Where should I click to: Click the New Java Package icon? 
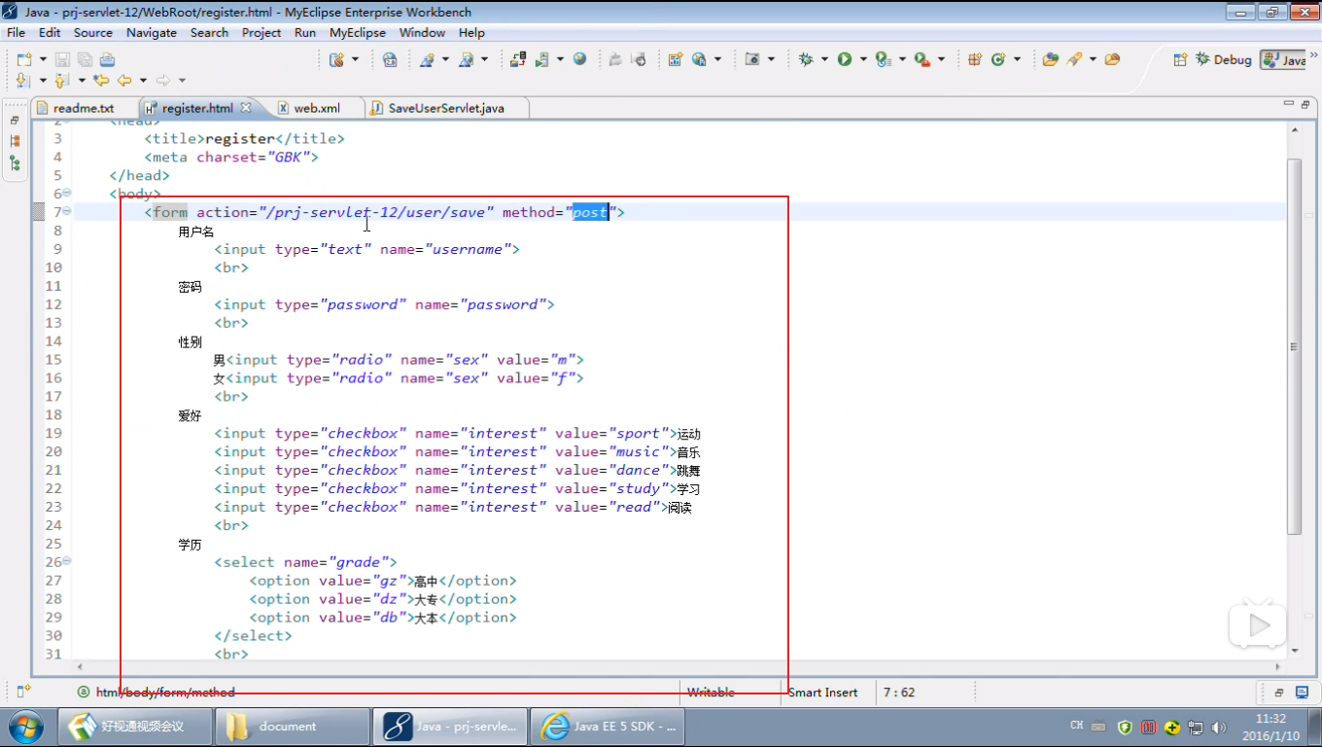pos(974,59)
